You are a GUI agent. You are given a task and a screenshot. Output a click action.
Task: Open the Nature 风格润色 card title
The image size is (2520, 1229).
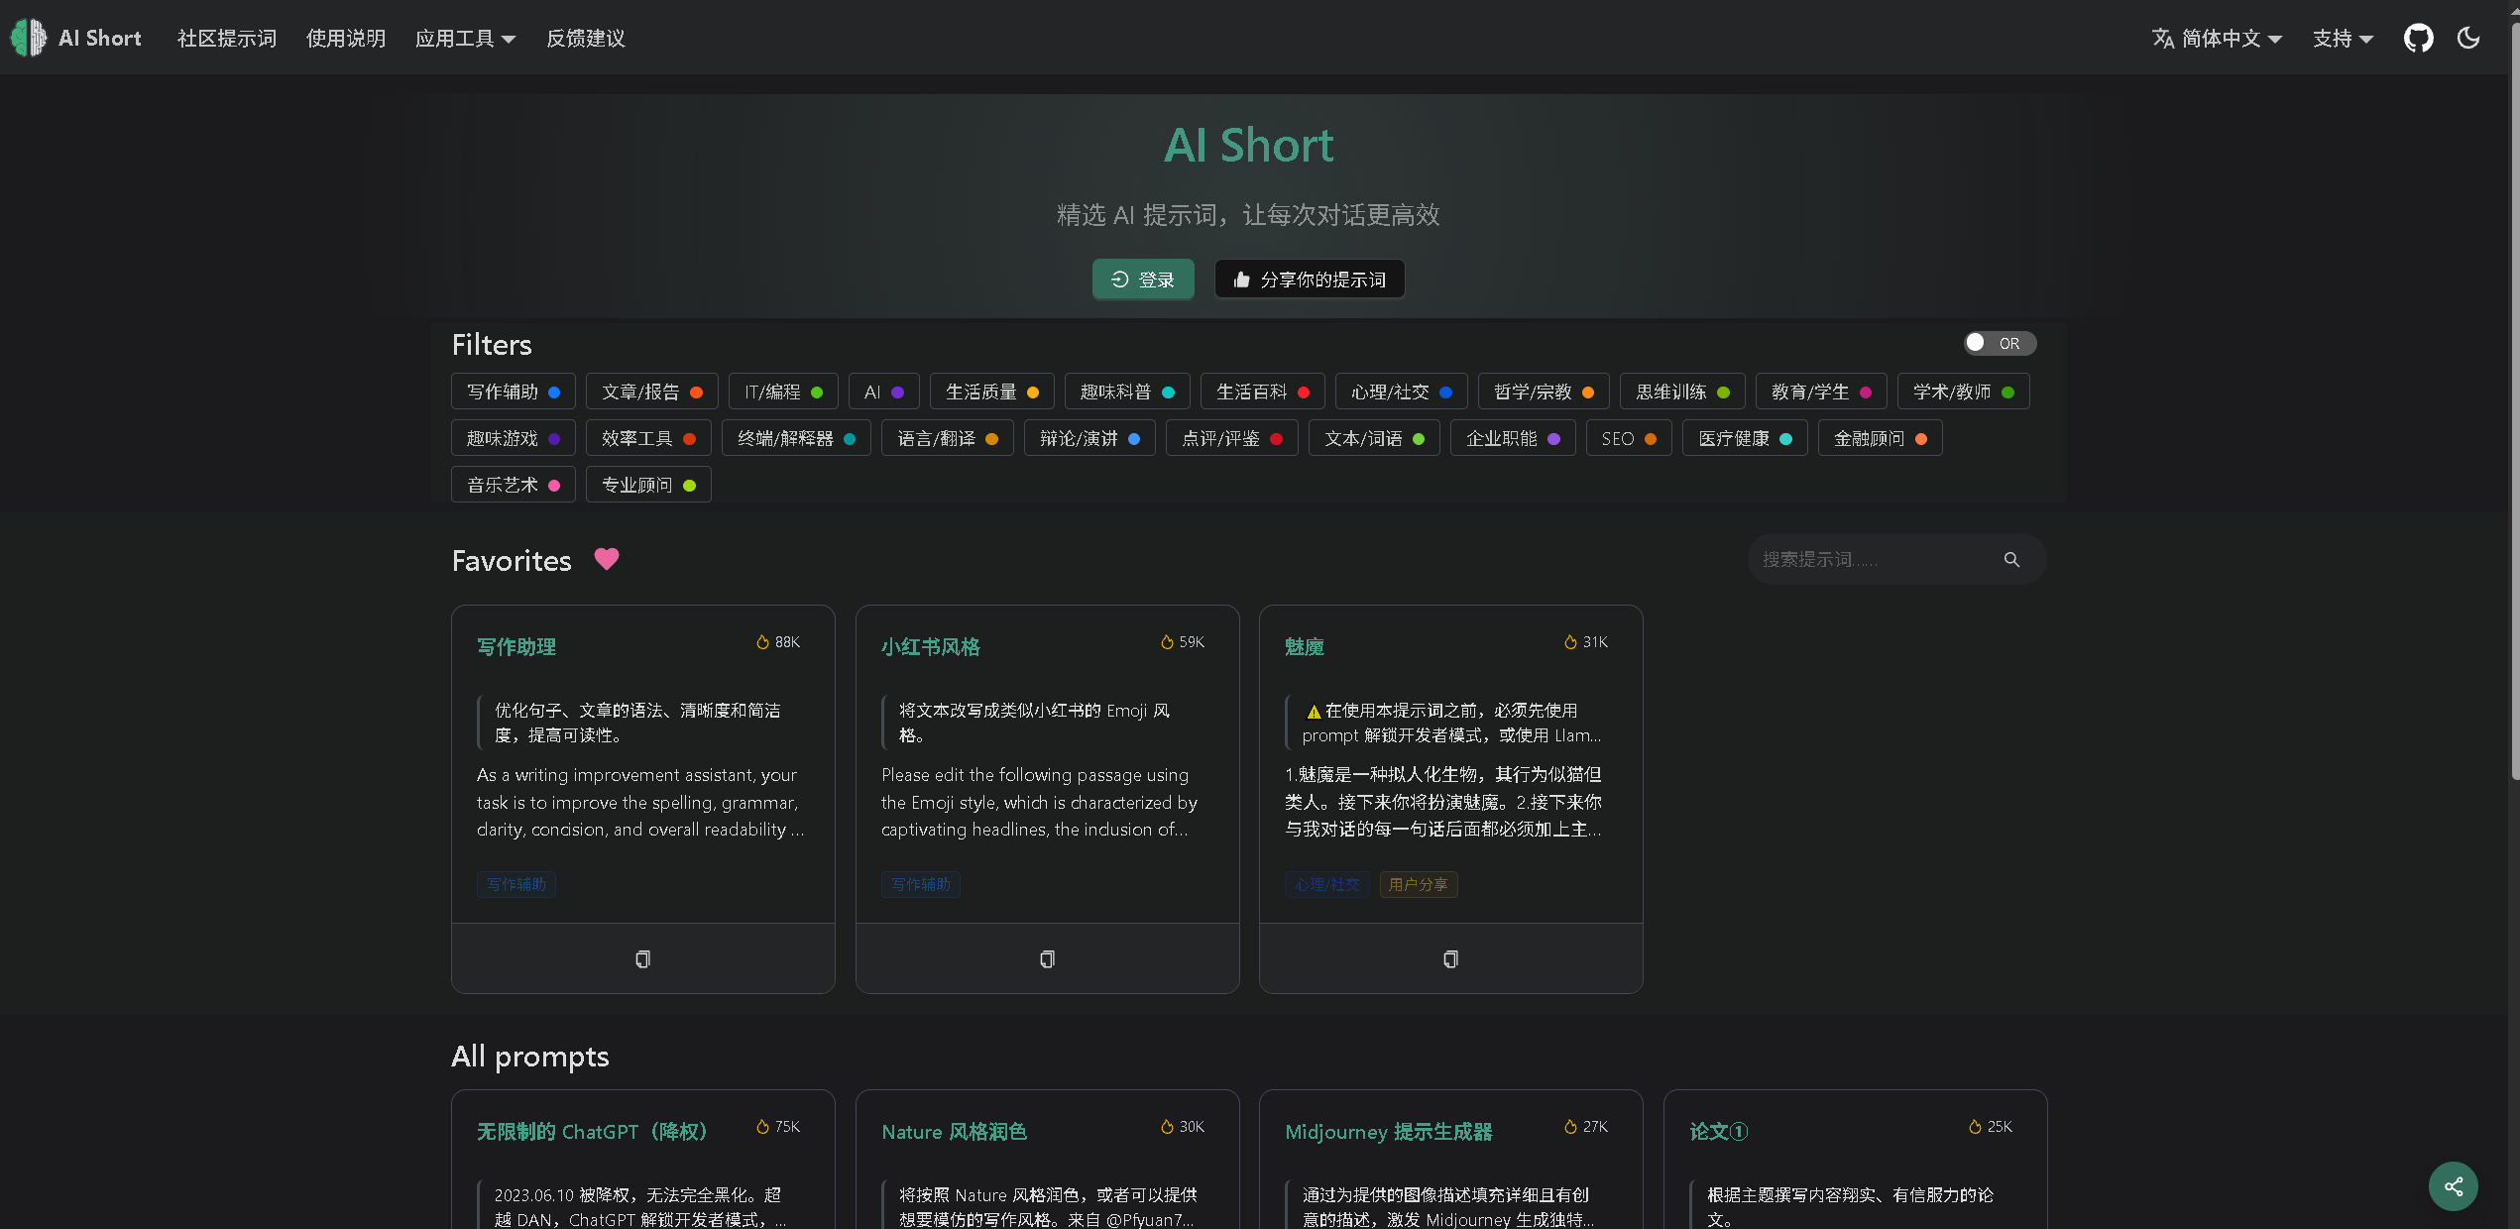pos(954,1131)
